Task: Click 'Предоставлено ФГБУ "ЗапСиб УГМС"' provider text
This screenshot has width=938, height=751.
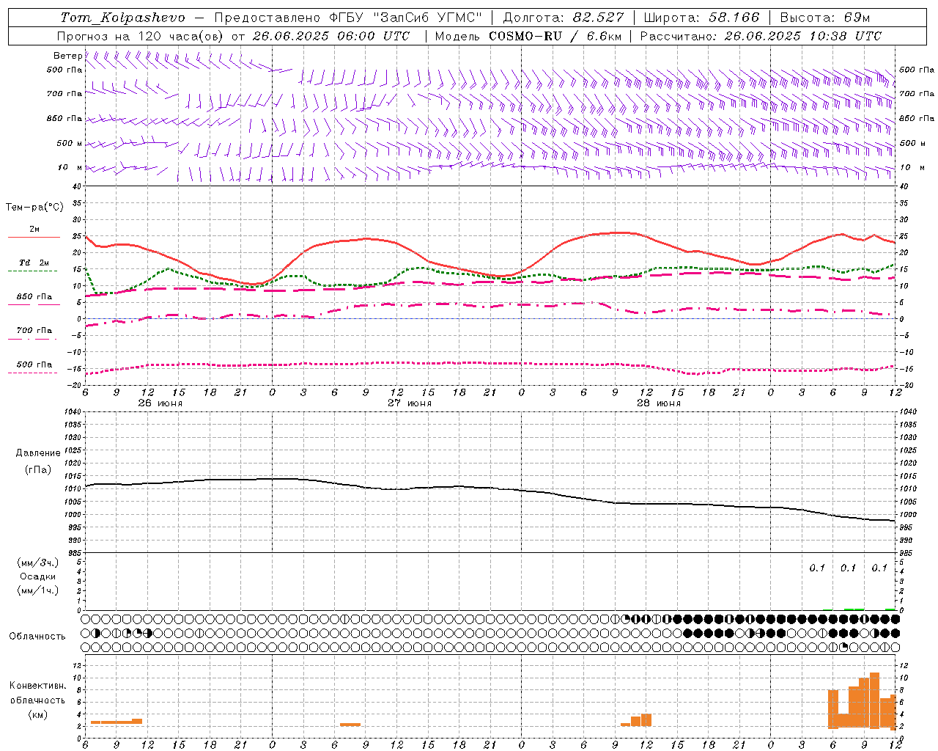Action: pyautogui.click(x=348, y=18)
